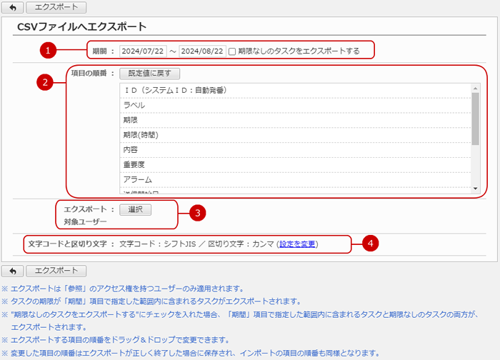The image size is (500, 360).
Task: Select the アラーム row in item order list
Action: click(295, 180)
